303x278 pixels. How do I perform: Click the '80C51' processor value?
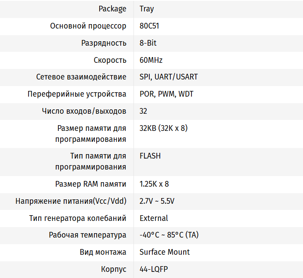(149, 26)
